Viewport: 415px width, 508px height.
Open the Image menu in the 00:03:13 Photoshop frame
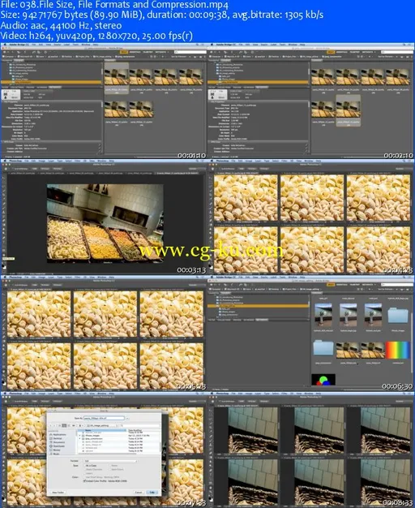click(x=42, y=161)
